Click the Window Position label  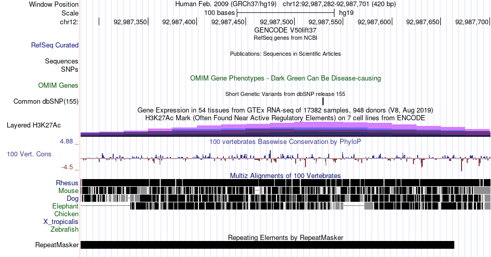click(x=54, y=4)
